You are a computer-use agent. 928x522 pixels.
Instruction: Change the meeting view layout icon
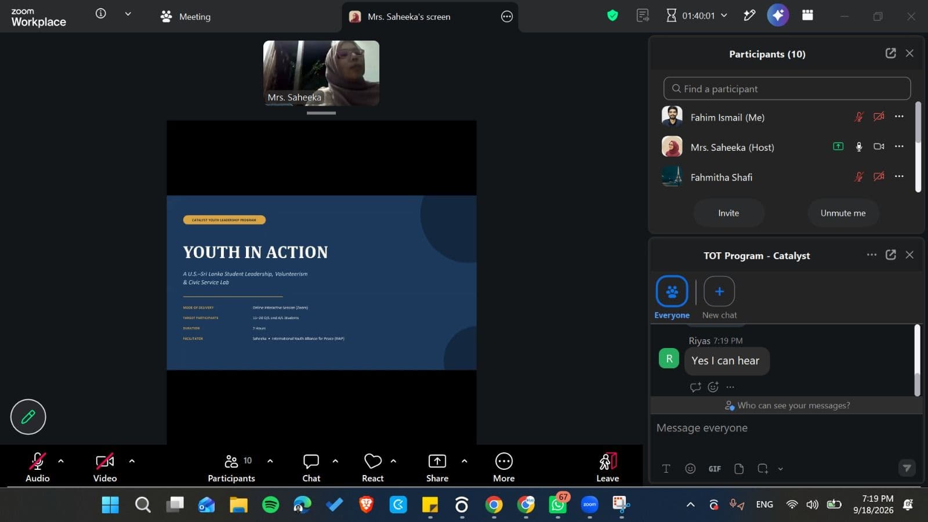pyautogui.click(x=807, y=16)
